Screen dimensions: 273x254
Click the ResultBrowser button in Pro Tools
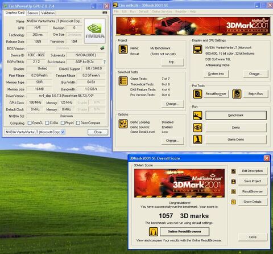(216, 94)
